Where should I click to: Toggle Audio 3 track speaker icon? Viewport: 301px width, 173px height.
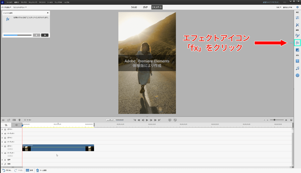pyautogui.click(x=5, y=134)
